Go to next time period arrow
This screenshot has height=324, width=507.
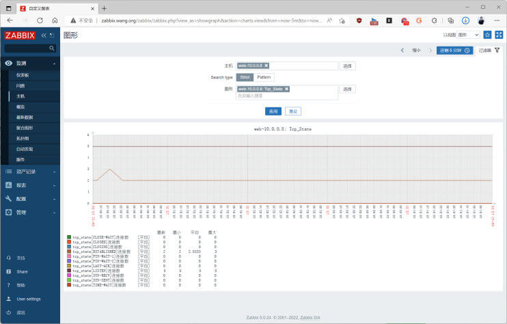pyautogui.click(x=430, y=51)
